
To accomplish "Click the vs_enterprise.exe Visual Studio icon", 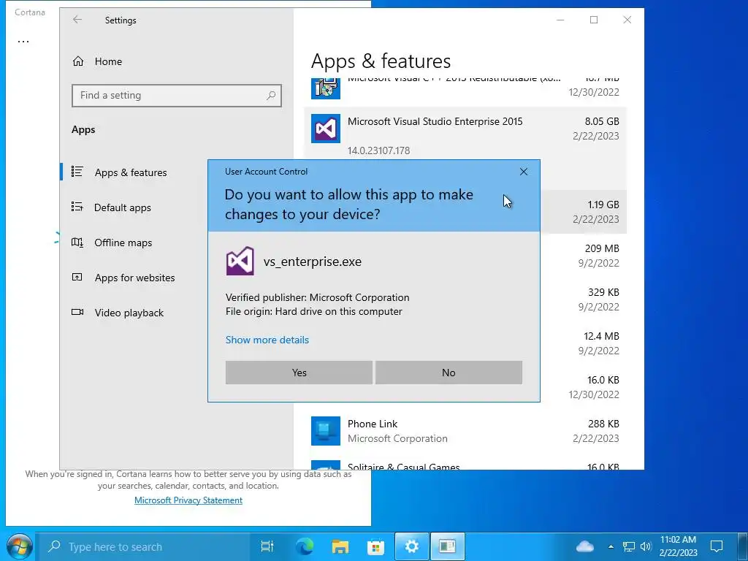I will point(240,261).
